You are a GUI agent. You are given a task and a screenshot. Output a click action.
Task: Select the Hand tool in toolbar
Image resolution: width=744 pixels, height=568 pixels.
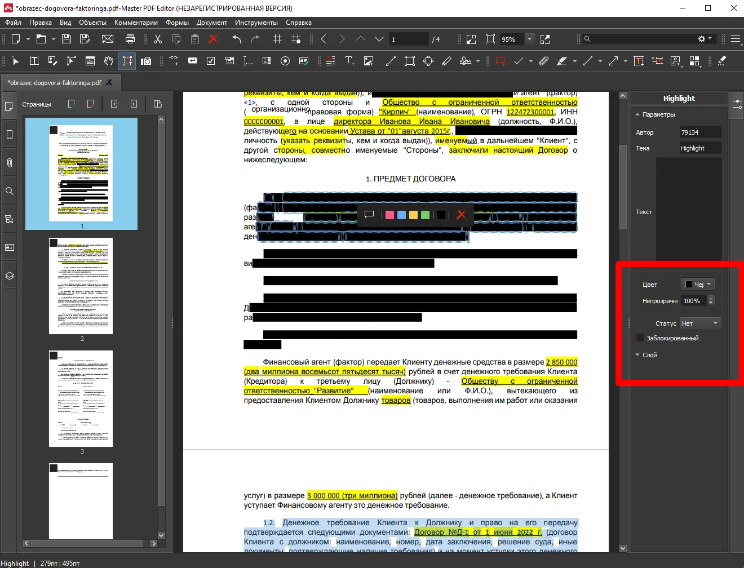point(109,61)
